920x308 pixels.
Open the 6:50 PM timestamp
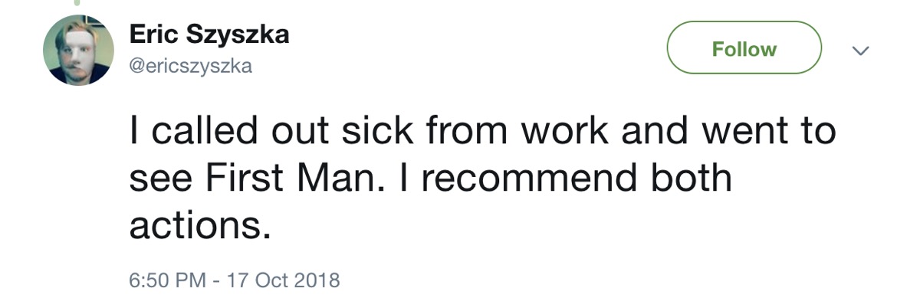pyautogui.click(x=166, y=278)
